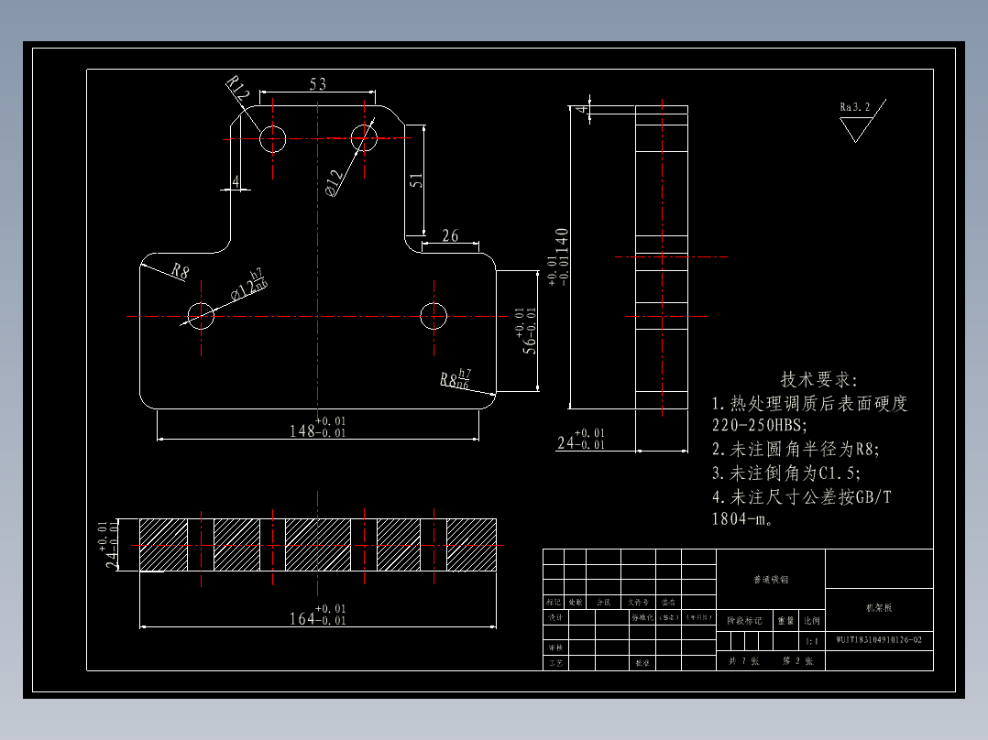Click the 文件号 header cell

(638, 602)
